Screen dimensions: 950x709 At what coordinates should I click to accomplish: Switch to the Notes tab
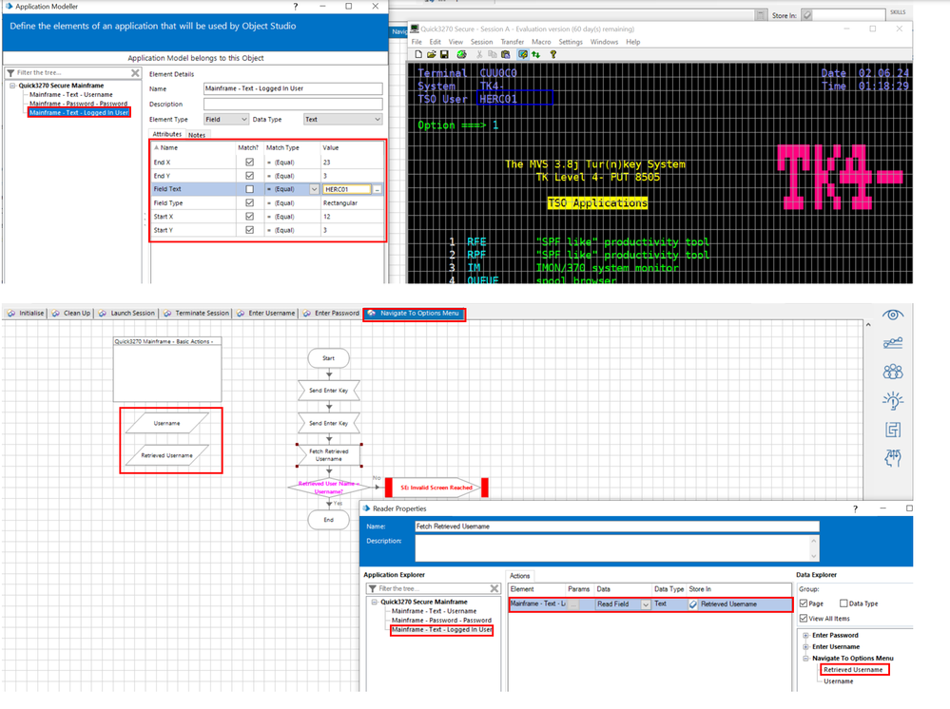coord(197,135)
